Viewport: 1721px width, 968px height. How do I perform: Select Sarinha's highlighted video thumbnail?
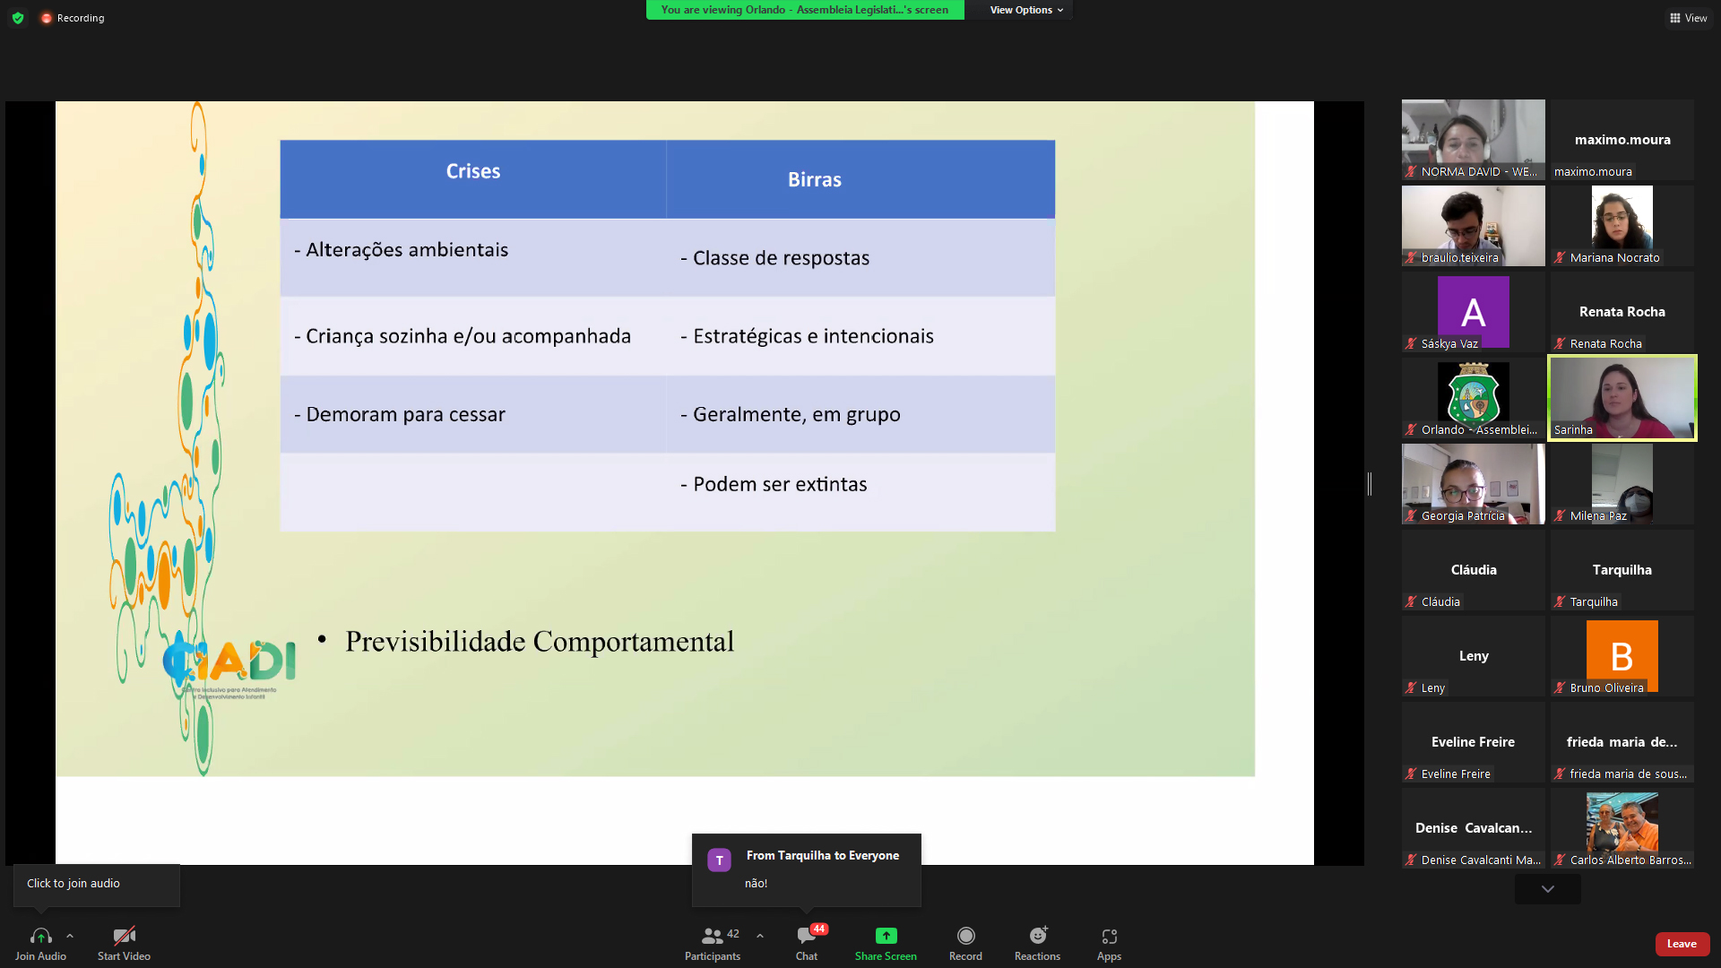1622,398
